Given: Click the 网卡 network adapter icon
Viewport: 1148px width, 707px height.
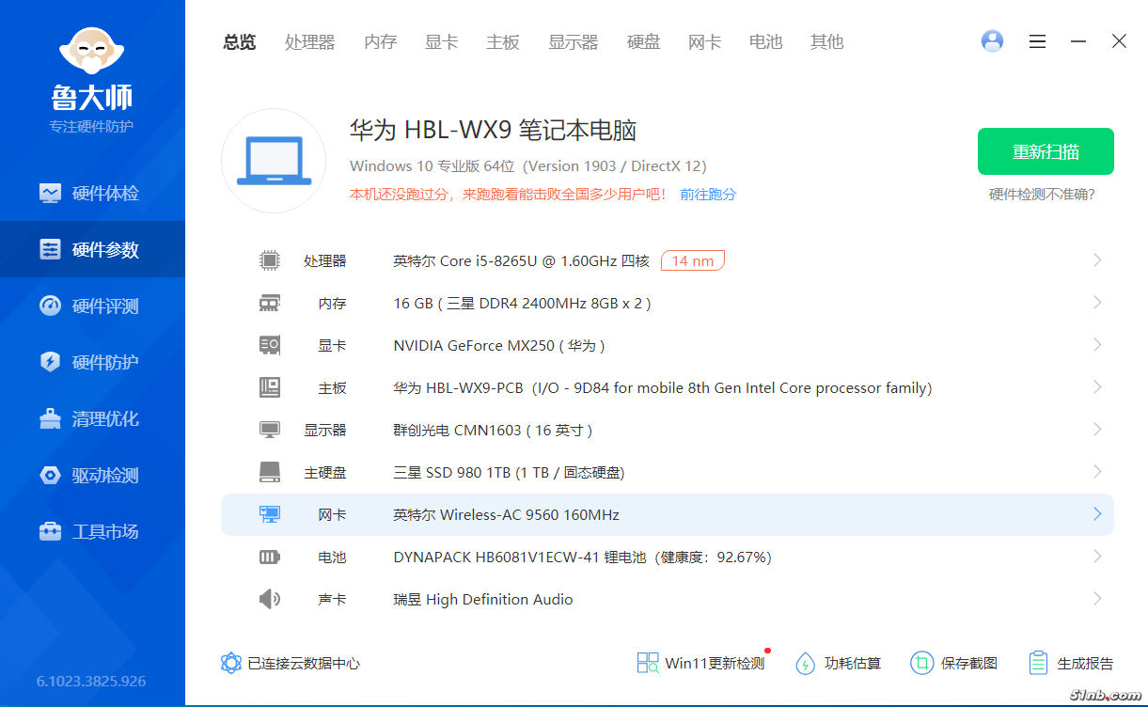Looking at the screenshot, I should click(x=270, y=514).
